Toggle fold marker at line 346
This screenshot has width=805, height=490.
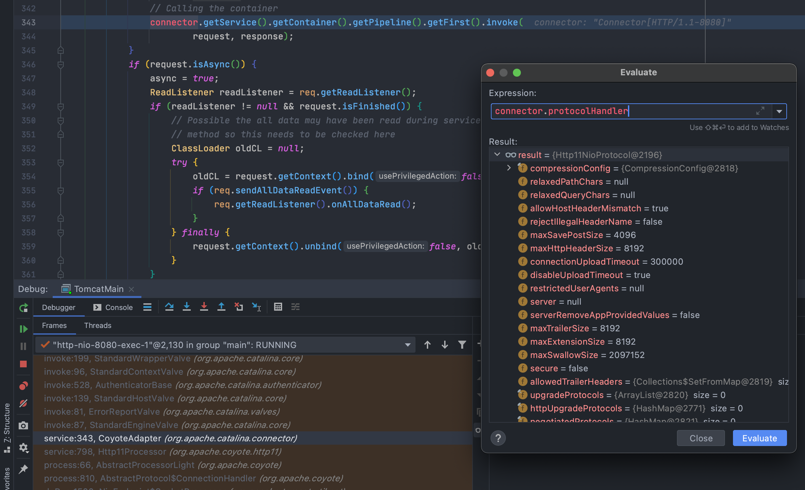(61, 64)
